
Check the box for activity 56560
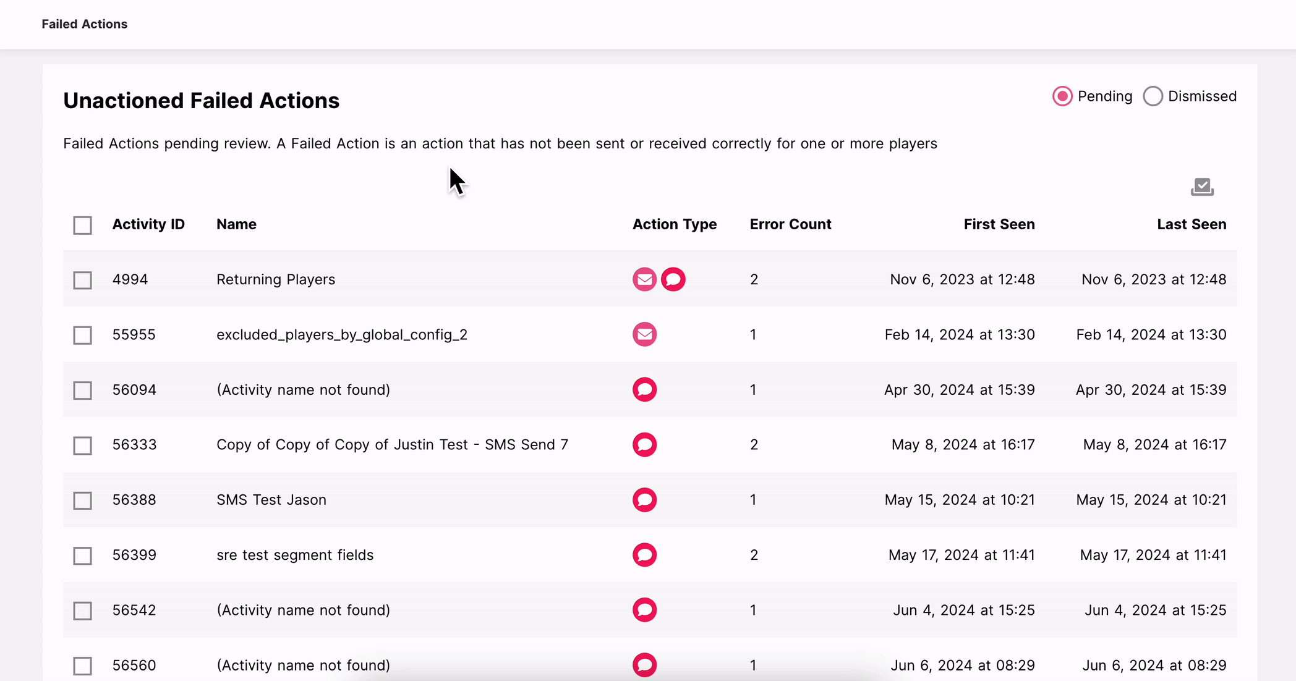click(x=82, y=666)
